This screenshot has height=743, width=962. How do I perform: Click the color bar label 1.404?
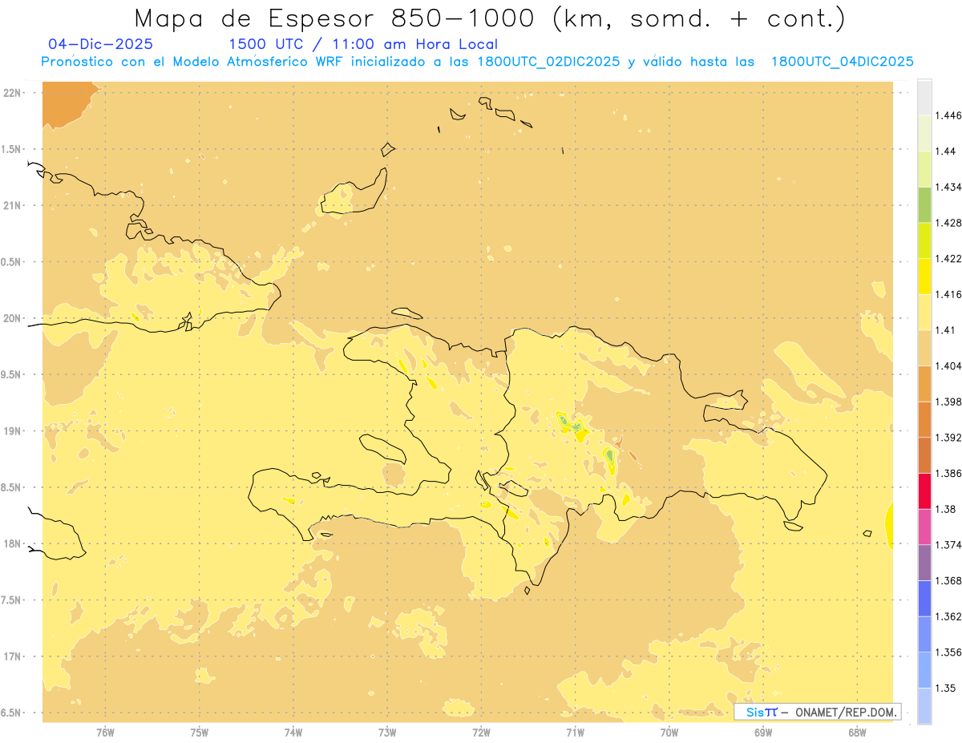pyautogui.click(x=948, y=365)
